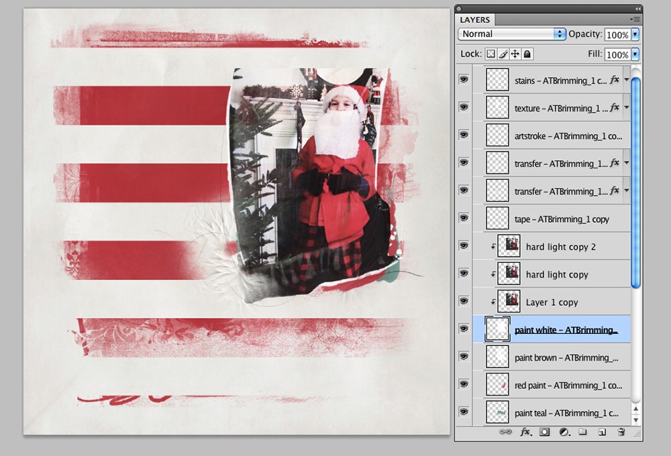
Task: Hide the hard light copy layer
Action: 464,274
